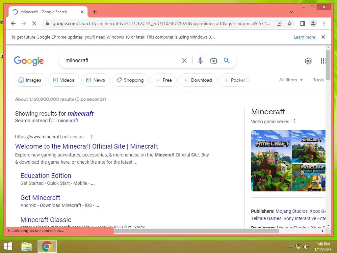Switch to Shopping results
This screenshot has height=253, width=337.
[x=130, y=80]
